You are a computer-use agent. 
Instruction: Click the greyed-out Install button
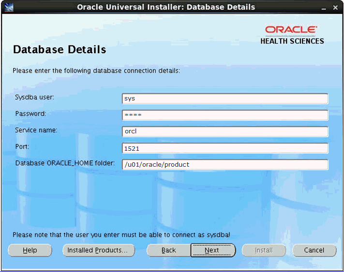264,250
